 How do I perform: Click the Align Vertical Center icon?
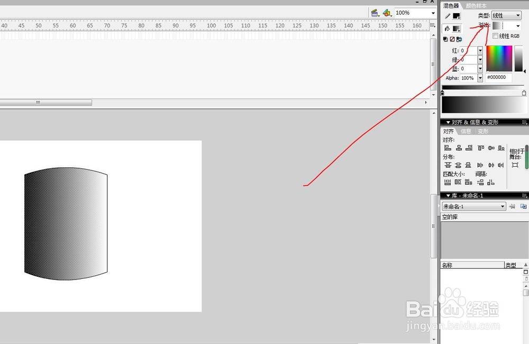[491, 148]
